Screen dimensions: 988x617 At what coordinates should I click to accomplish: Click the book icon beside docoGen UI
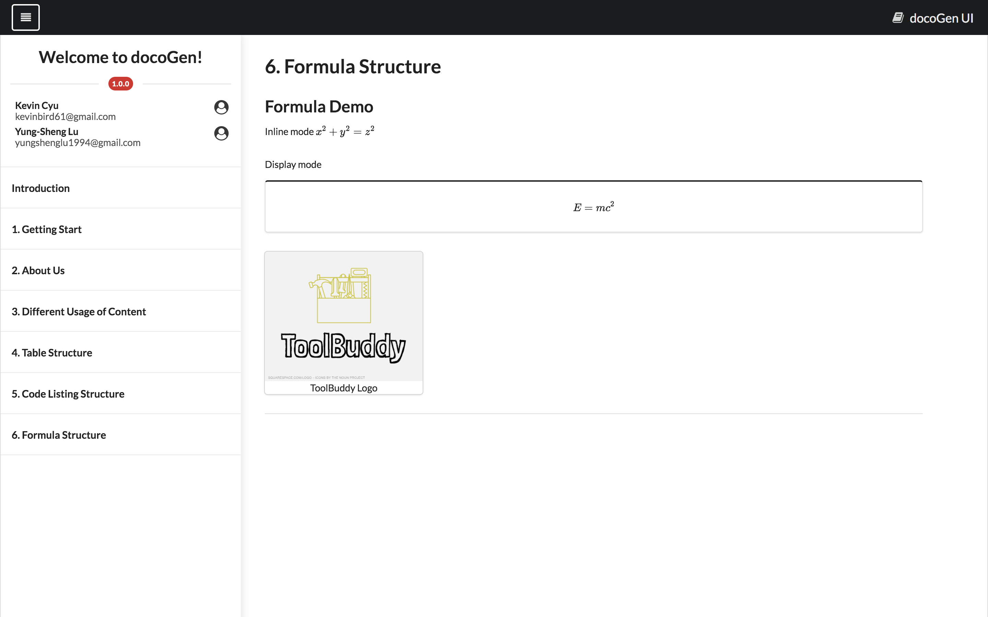898,17
